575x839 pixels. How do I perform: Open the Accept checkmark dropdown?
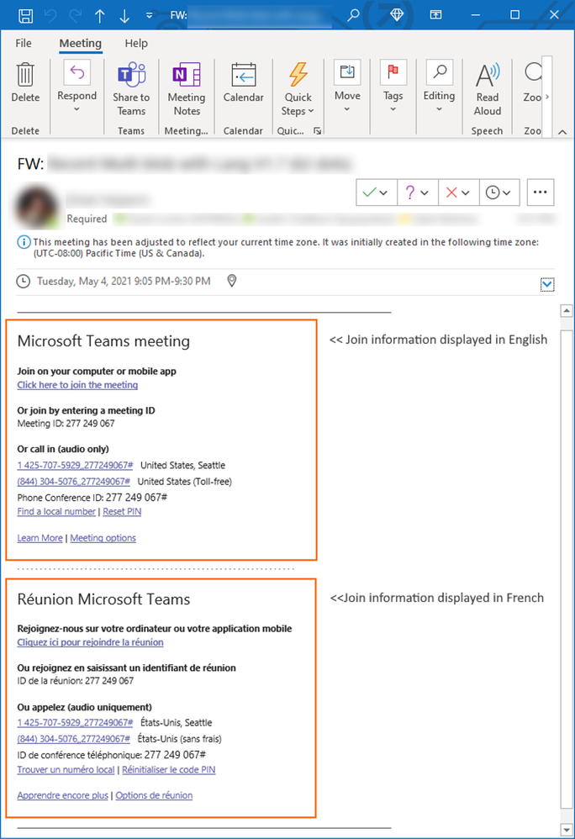(x=375, y=193)
